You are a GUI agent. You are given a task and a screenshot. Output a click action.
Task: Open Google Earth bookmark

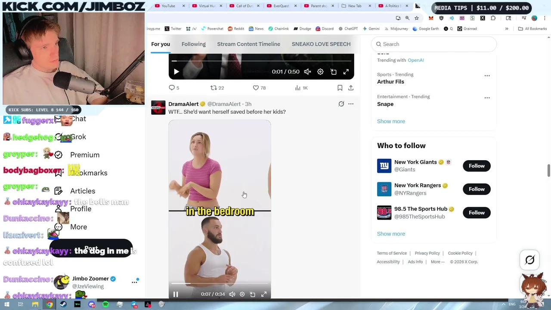[x=426, y=29]
